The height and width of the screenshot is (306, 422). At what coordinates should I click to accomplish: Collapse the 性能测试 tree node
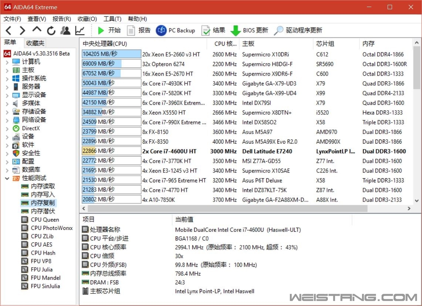click(x=7, y=178)
